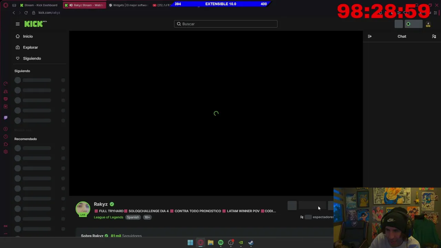The height and width of the screenshot is (248, 441).
Task: Switch to the Widgets browser tab
Action: [128, 5]
